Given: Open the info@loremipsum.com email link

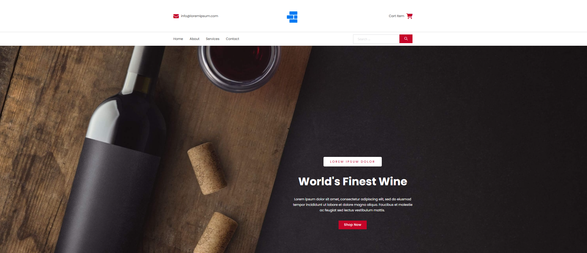Looking at the screenshot, I should [199, 16].
